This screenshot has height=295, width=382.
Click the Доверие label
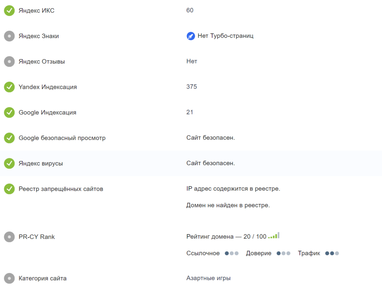(x=259, y=253)
